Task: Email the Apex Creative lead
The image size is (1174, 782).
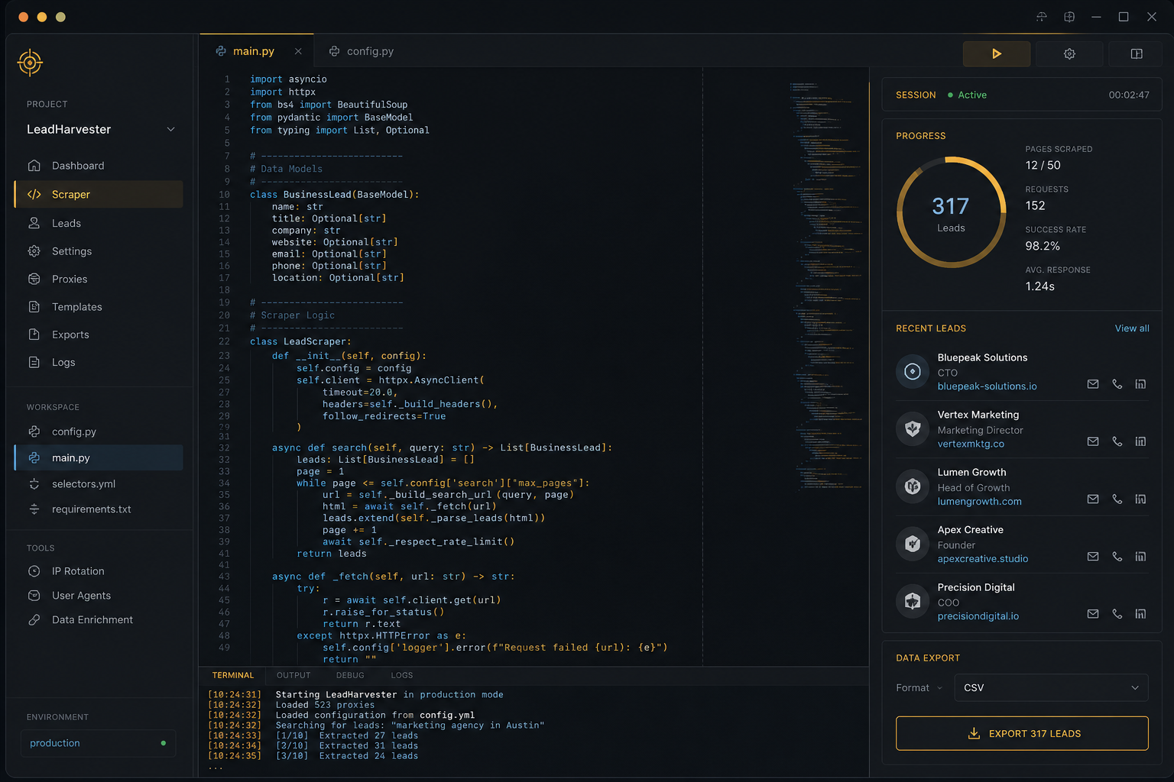Action: (x=1093, y=557)
